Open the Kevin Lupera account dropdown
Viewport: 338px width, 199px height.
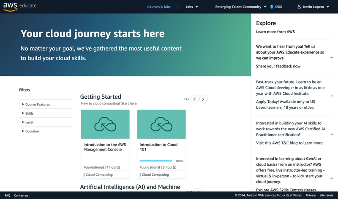313,7
